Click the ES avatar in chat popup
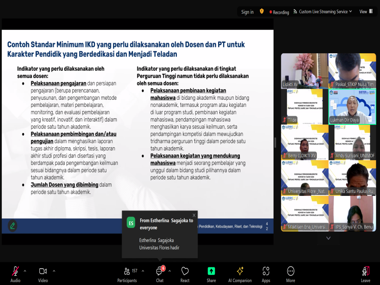380x285 pixels. 131,223
